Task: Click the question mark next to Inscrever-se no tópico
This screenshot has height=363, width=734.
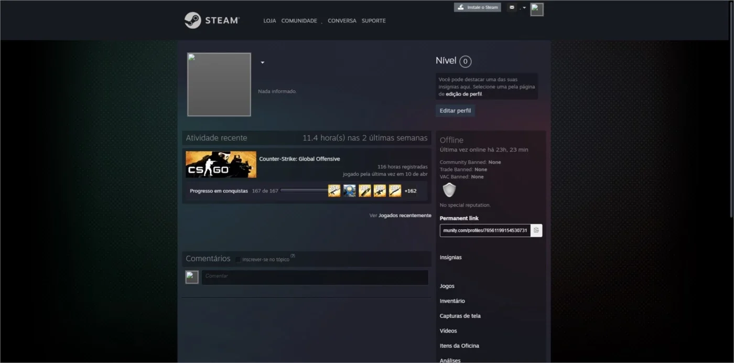Action: (x=293, y=256)
